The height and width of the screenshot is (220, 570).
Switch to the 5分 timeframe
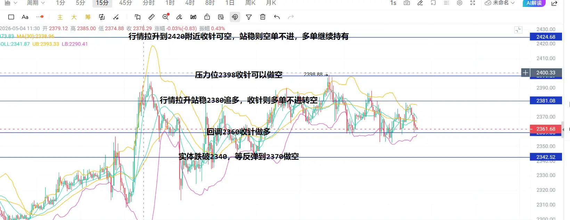click(81, 3)
